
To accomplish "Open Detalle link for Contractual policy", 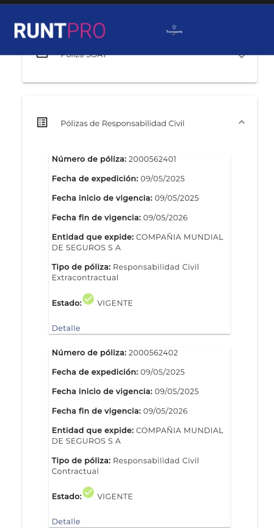I will coord(66,521).
